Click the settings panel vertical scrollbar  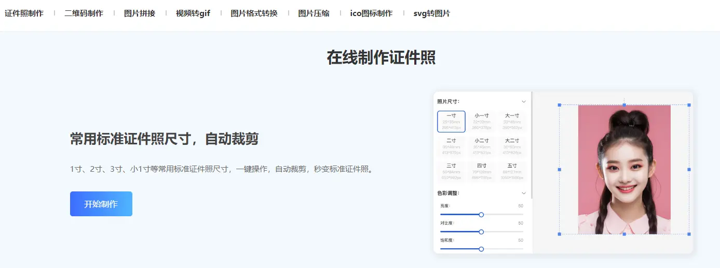point(532,146)
